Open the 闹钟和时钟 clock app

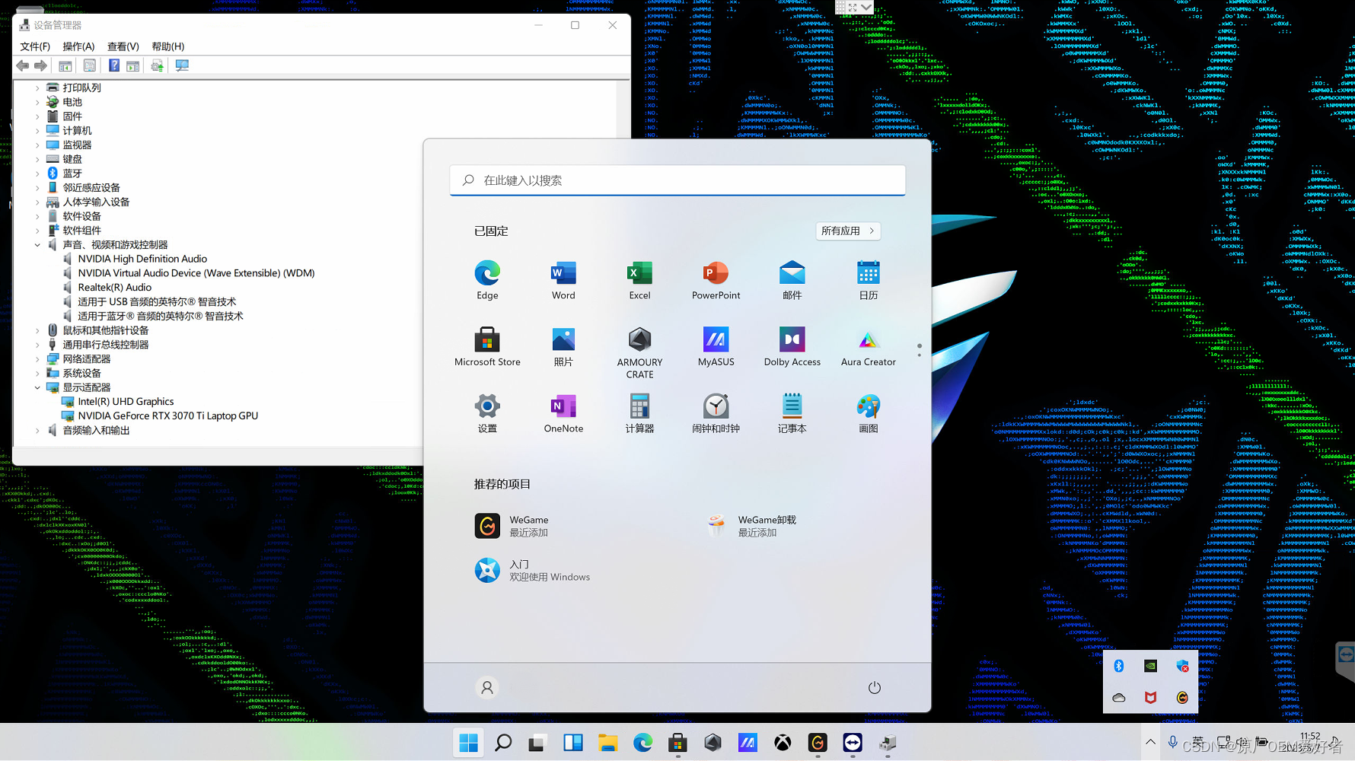tap(716, 414)
